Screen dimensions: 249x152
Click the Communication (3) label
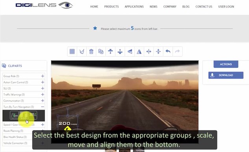[x=13, y=101]
